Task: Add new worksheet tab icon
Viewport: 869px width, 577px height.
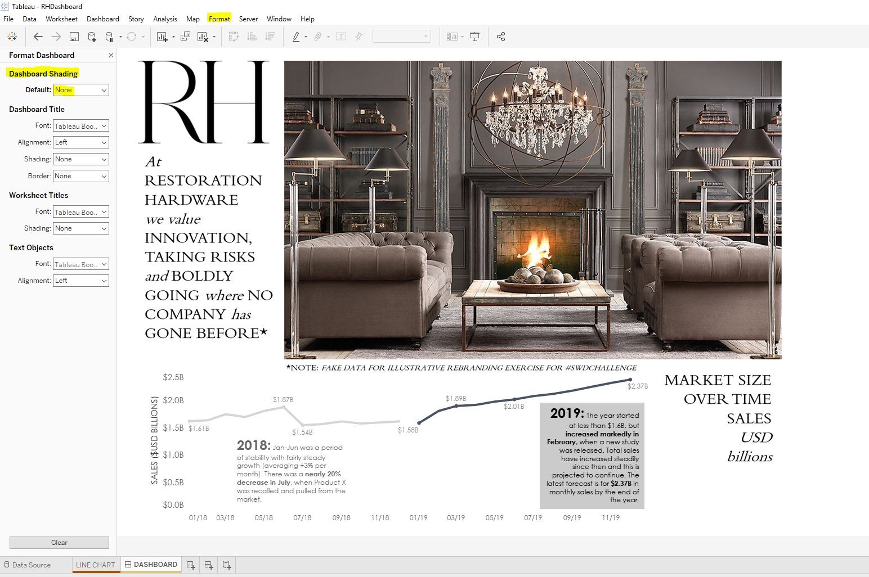Action: pos(191,565)
